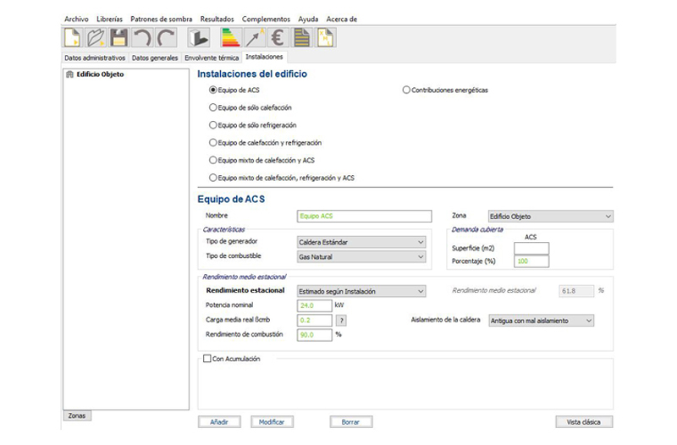The height and width of the screenshot is (445, 677).
Task: Open the Tipo de combustible dropdown
Action: 361,257
